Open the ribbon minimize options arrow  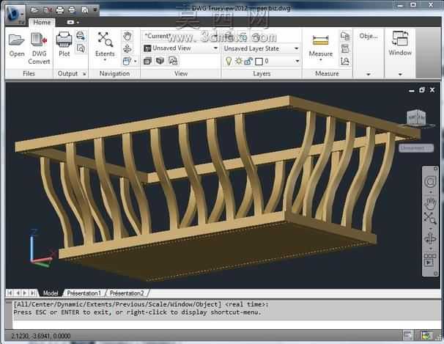tap(78, 23)
